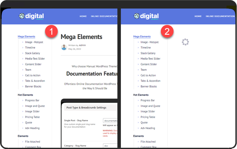Expand the arrow beside Progress Bar in panel 2
Image resolution: width=237 pixels, height=149 pixels.
click(x=138, y=100)
